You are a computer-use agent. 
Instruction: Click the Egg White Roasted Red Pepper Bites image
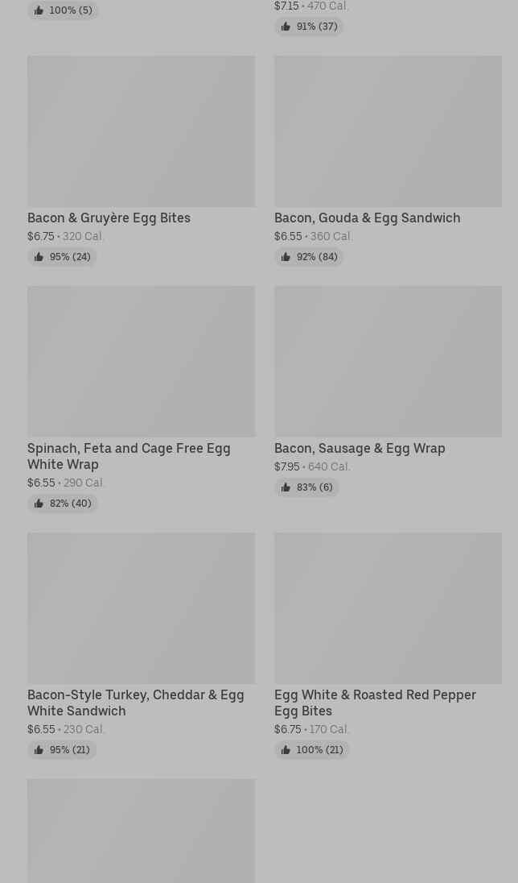pos(388,608)
